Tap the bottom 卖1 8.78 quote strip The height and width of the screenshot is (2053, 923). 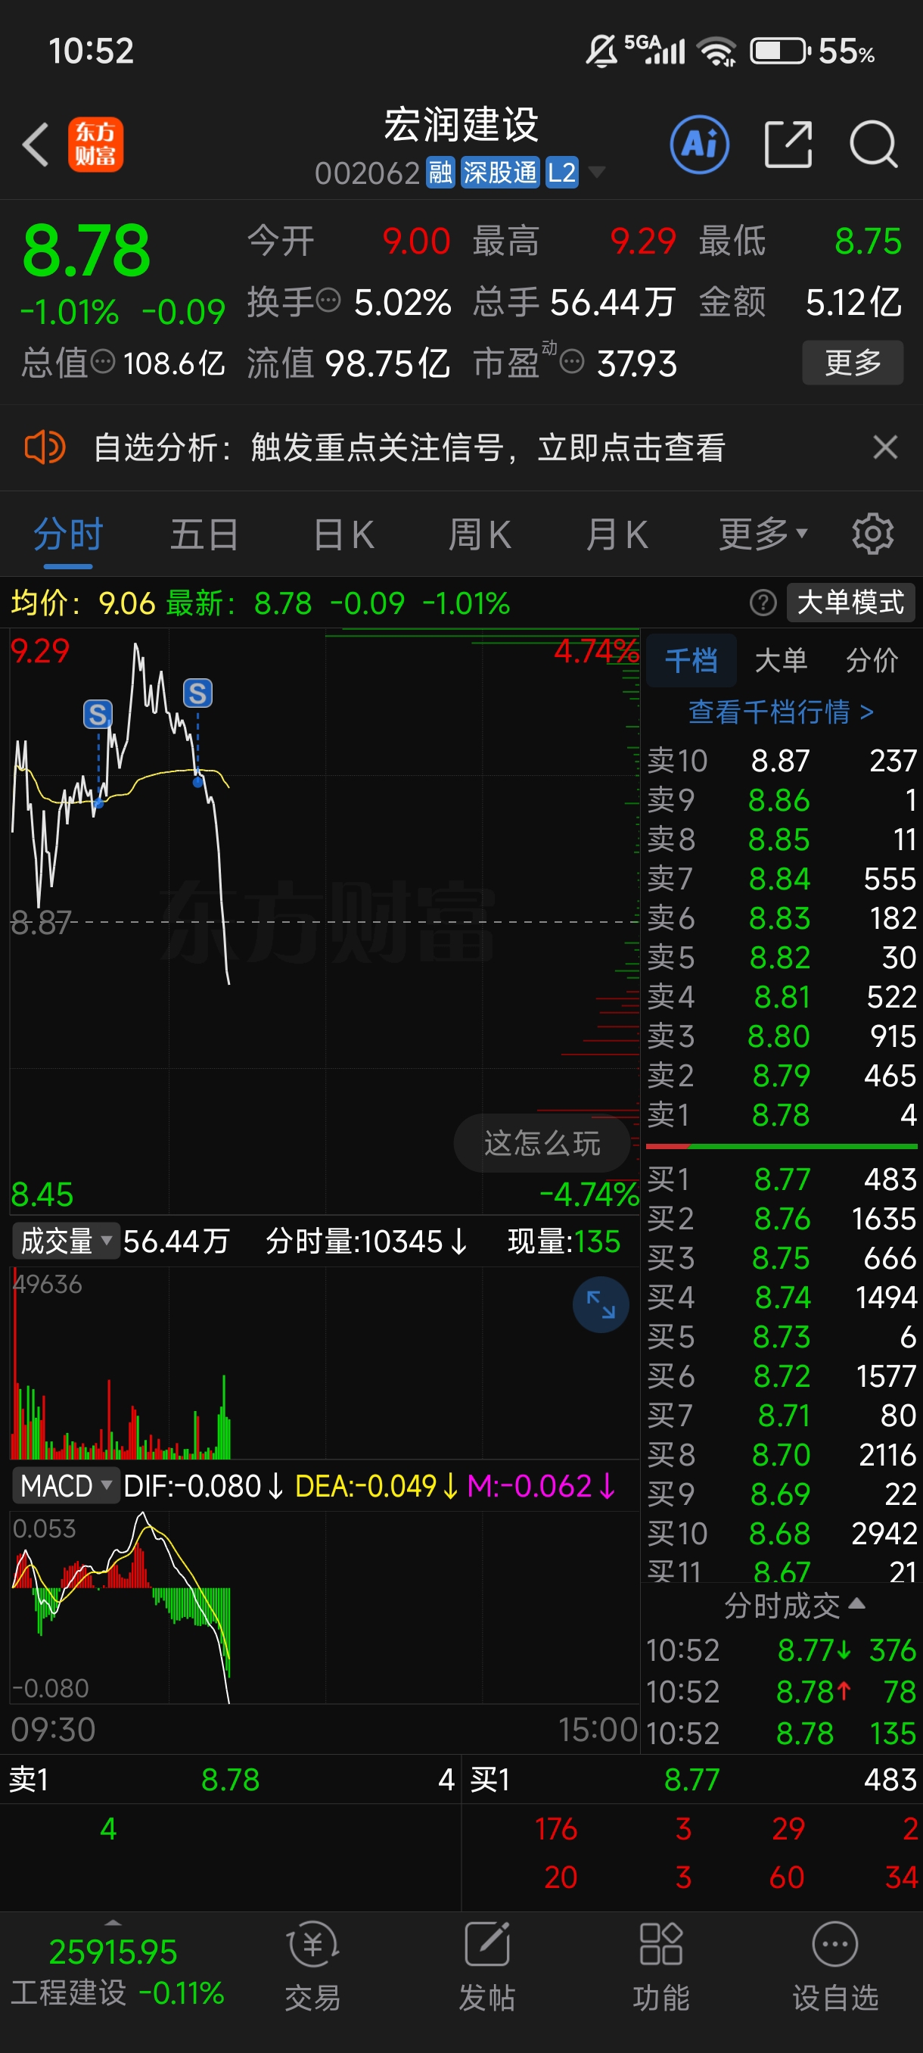pos(231,1779)
